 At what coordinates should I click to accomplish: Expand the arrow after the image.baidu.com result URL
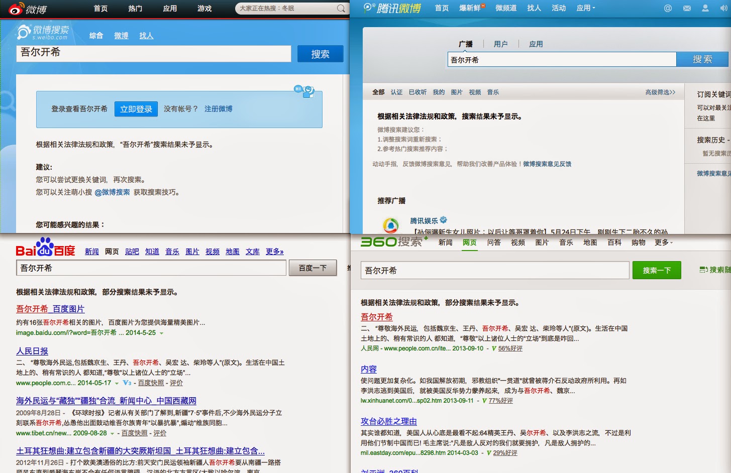161,333
